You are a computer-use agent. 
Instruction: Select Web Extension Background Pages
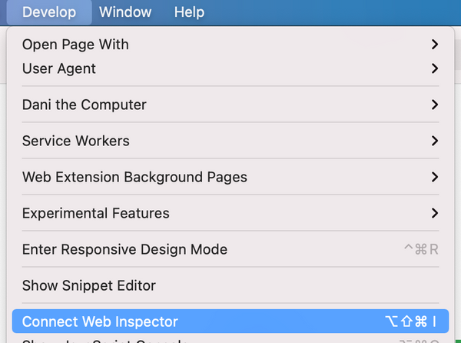(134, 177)
